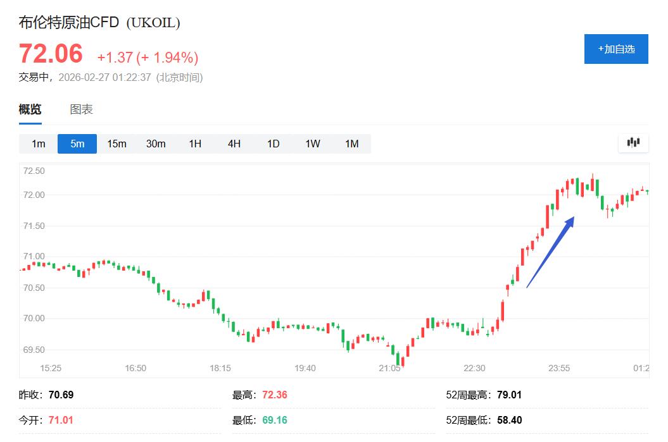Click the 最低 value 69.16

click(274, 420)
